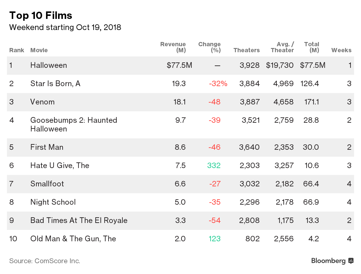361x274 pixels.
Task: Select the Star Is Born, A row title
Action: pos(55,83)
